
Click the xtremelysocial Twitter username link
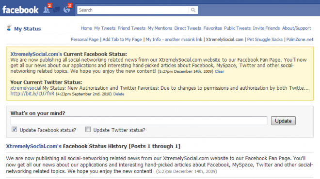(x=26, y=88)
